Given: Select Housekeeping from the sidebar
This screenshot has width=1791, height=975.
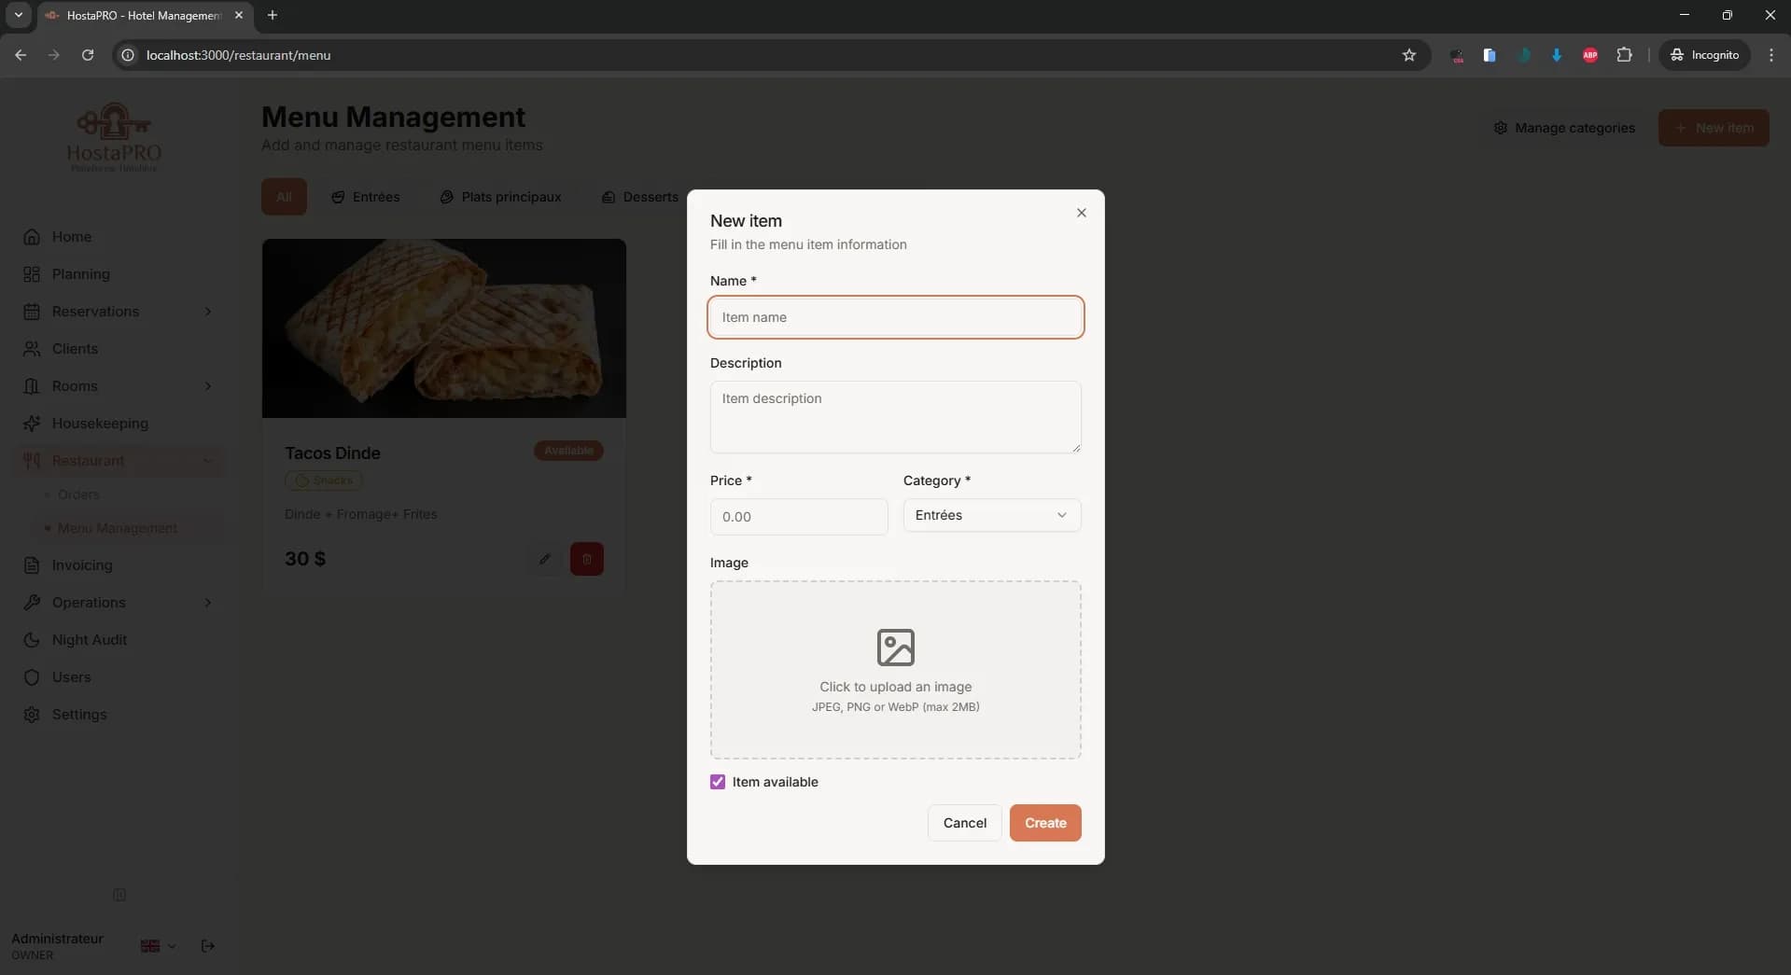Looking at the screenshot, I should click(99, 424).
